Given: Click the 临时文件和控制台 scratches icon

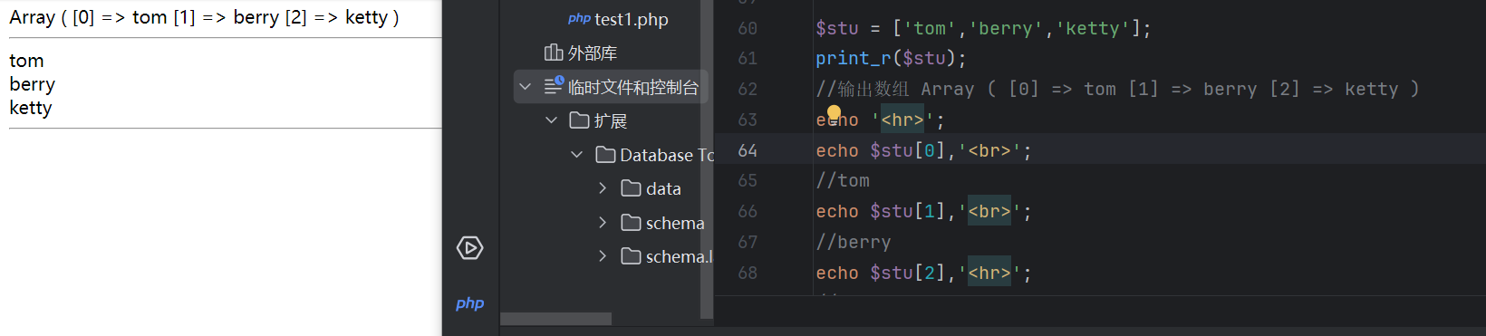Looking at the screenshot, I should (554, 86).
